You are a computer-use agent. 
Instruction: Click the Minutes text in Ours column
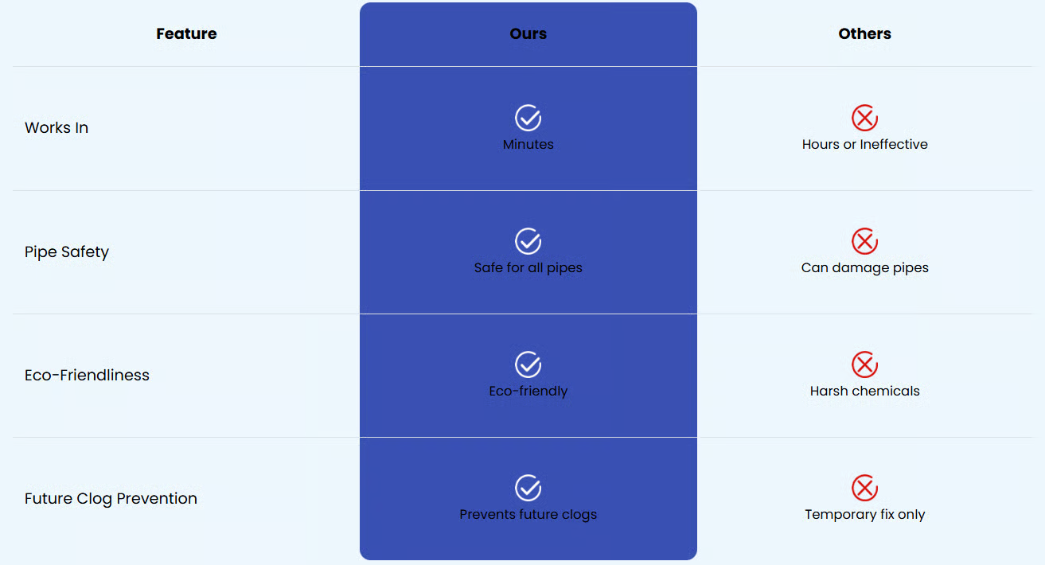coord(528,145)
